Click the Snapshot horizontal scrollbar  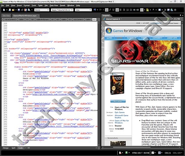(x=132, y=147)
